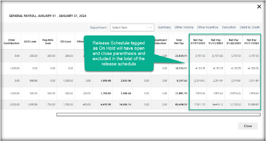
Task: Click the total net pay value 80,494.59
Action: coord(180,104)
